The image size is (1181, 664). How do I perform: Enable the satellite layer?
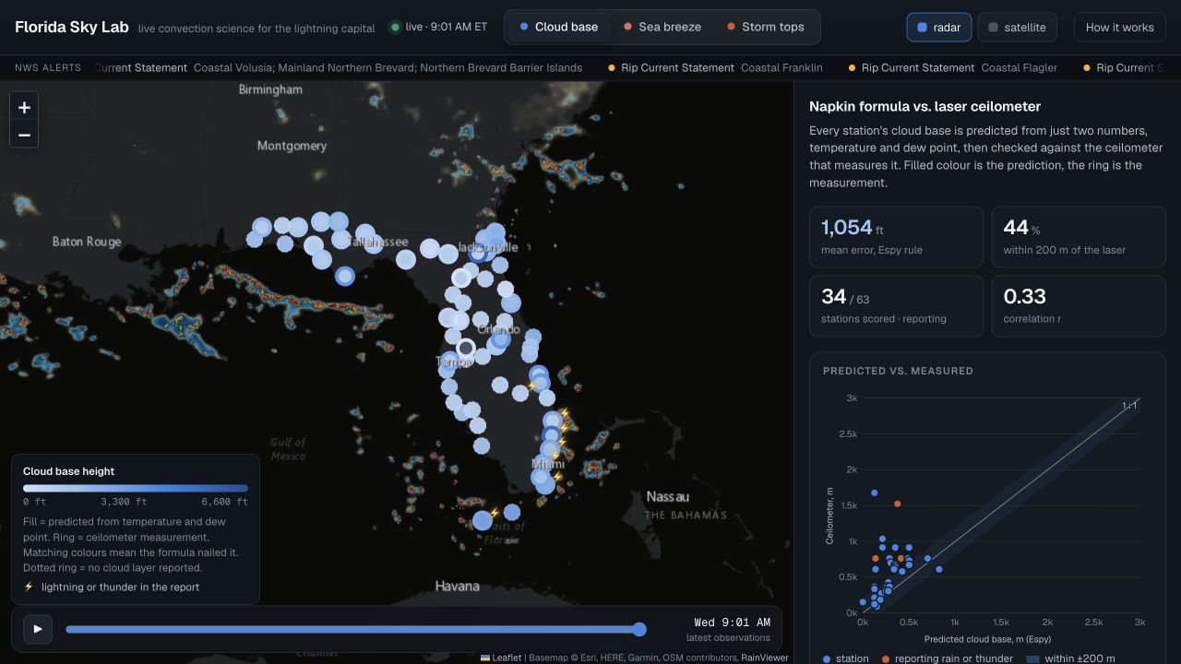(1016, 27)
